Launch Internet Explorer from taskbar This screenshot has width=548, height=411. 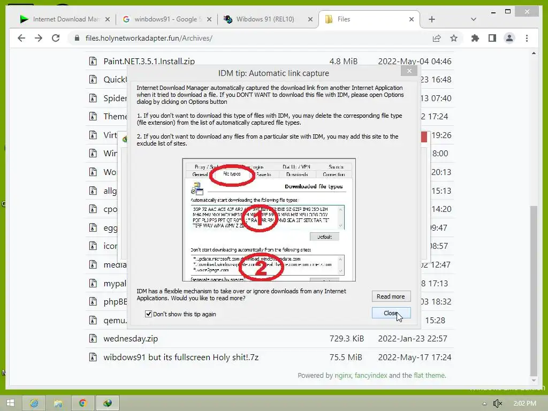[x=34, y=403]
